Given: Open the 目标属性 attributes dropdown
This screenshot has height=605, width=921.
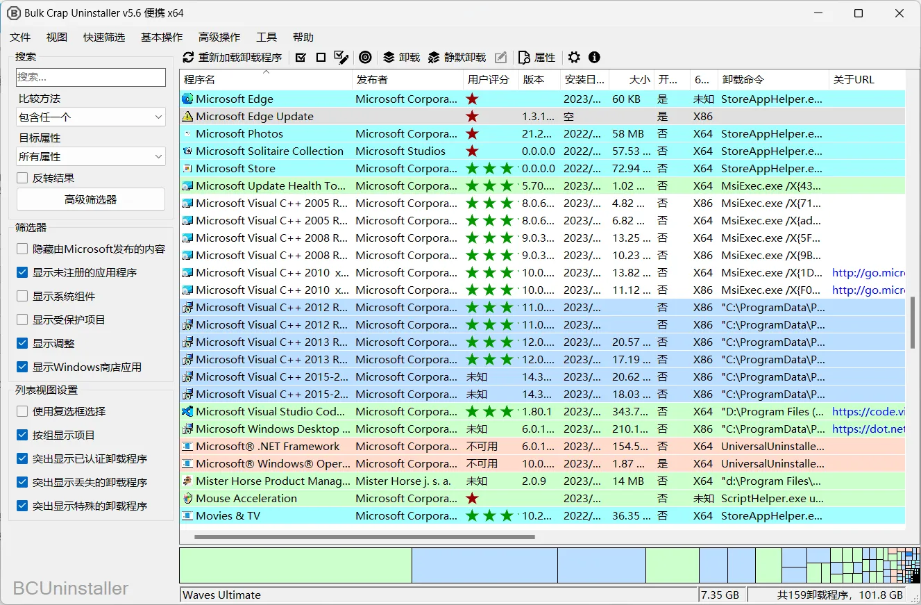Looking at the screenshot, I should click(90, 156).
